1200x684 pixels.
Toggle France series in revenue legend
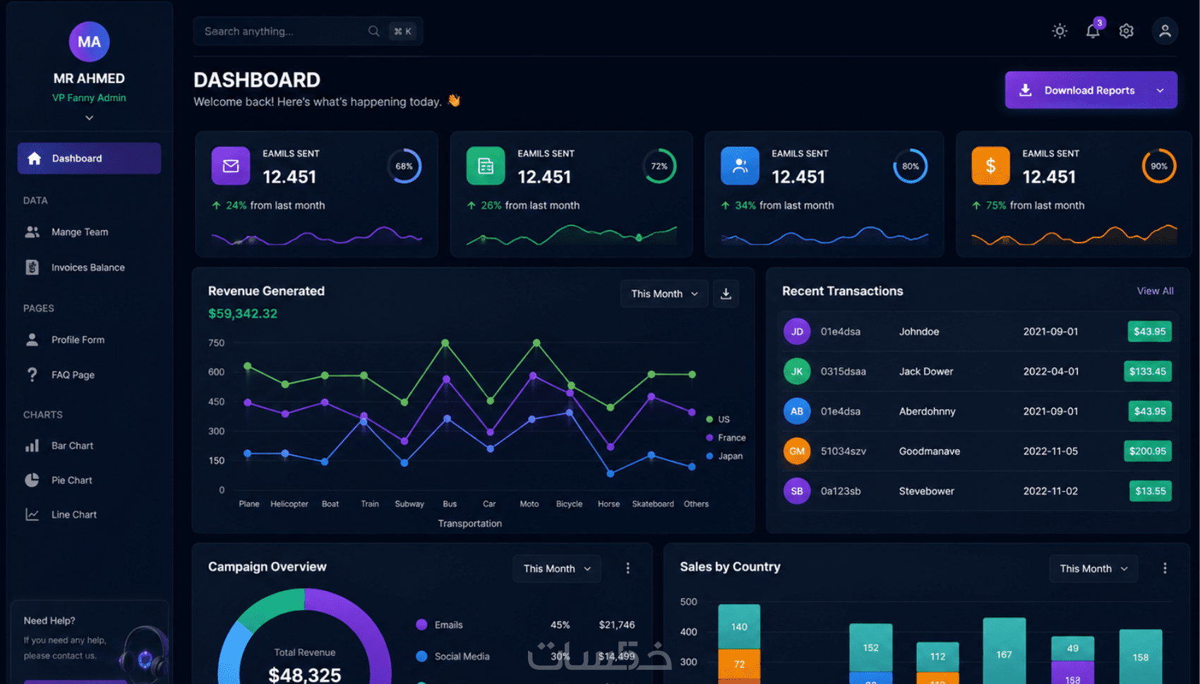(726, 437)
